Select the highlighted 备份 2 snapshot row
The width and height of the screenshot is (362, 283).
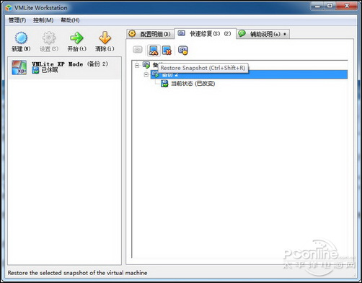point(249,74)
